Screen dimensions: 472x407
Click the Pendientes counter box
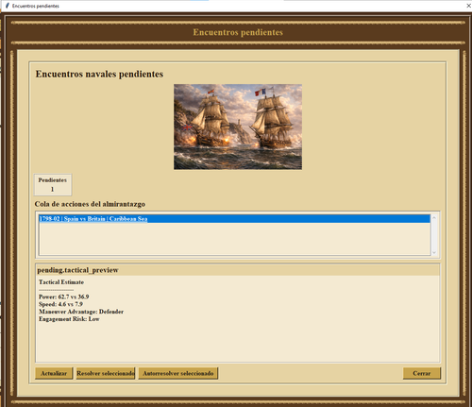[53, 185]
